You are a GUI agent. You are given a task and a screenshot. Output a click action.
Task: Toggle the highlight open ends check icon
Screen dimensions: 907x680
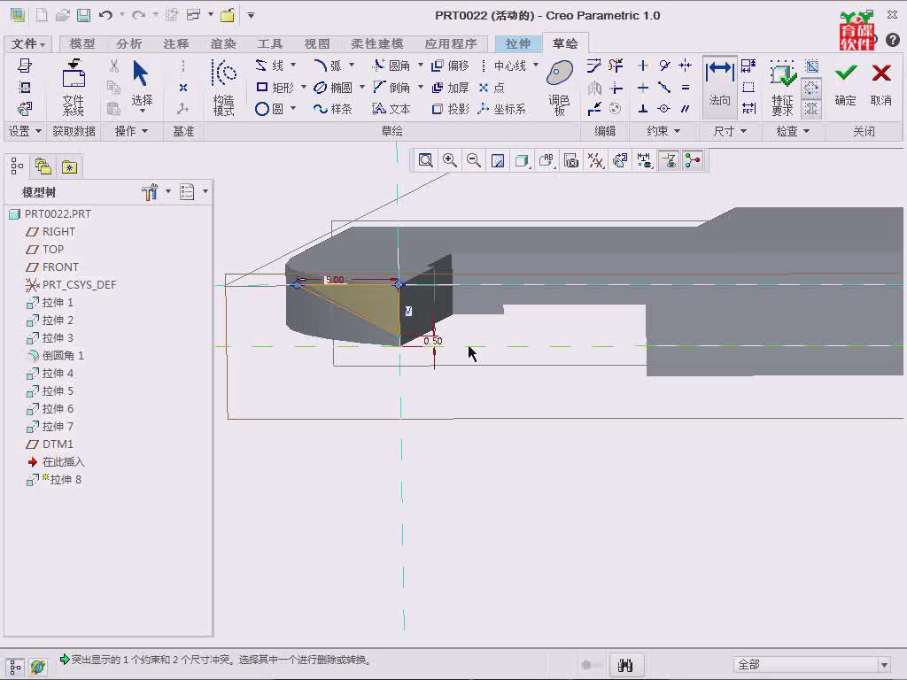click(811, 88)
